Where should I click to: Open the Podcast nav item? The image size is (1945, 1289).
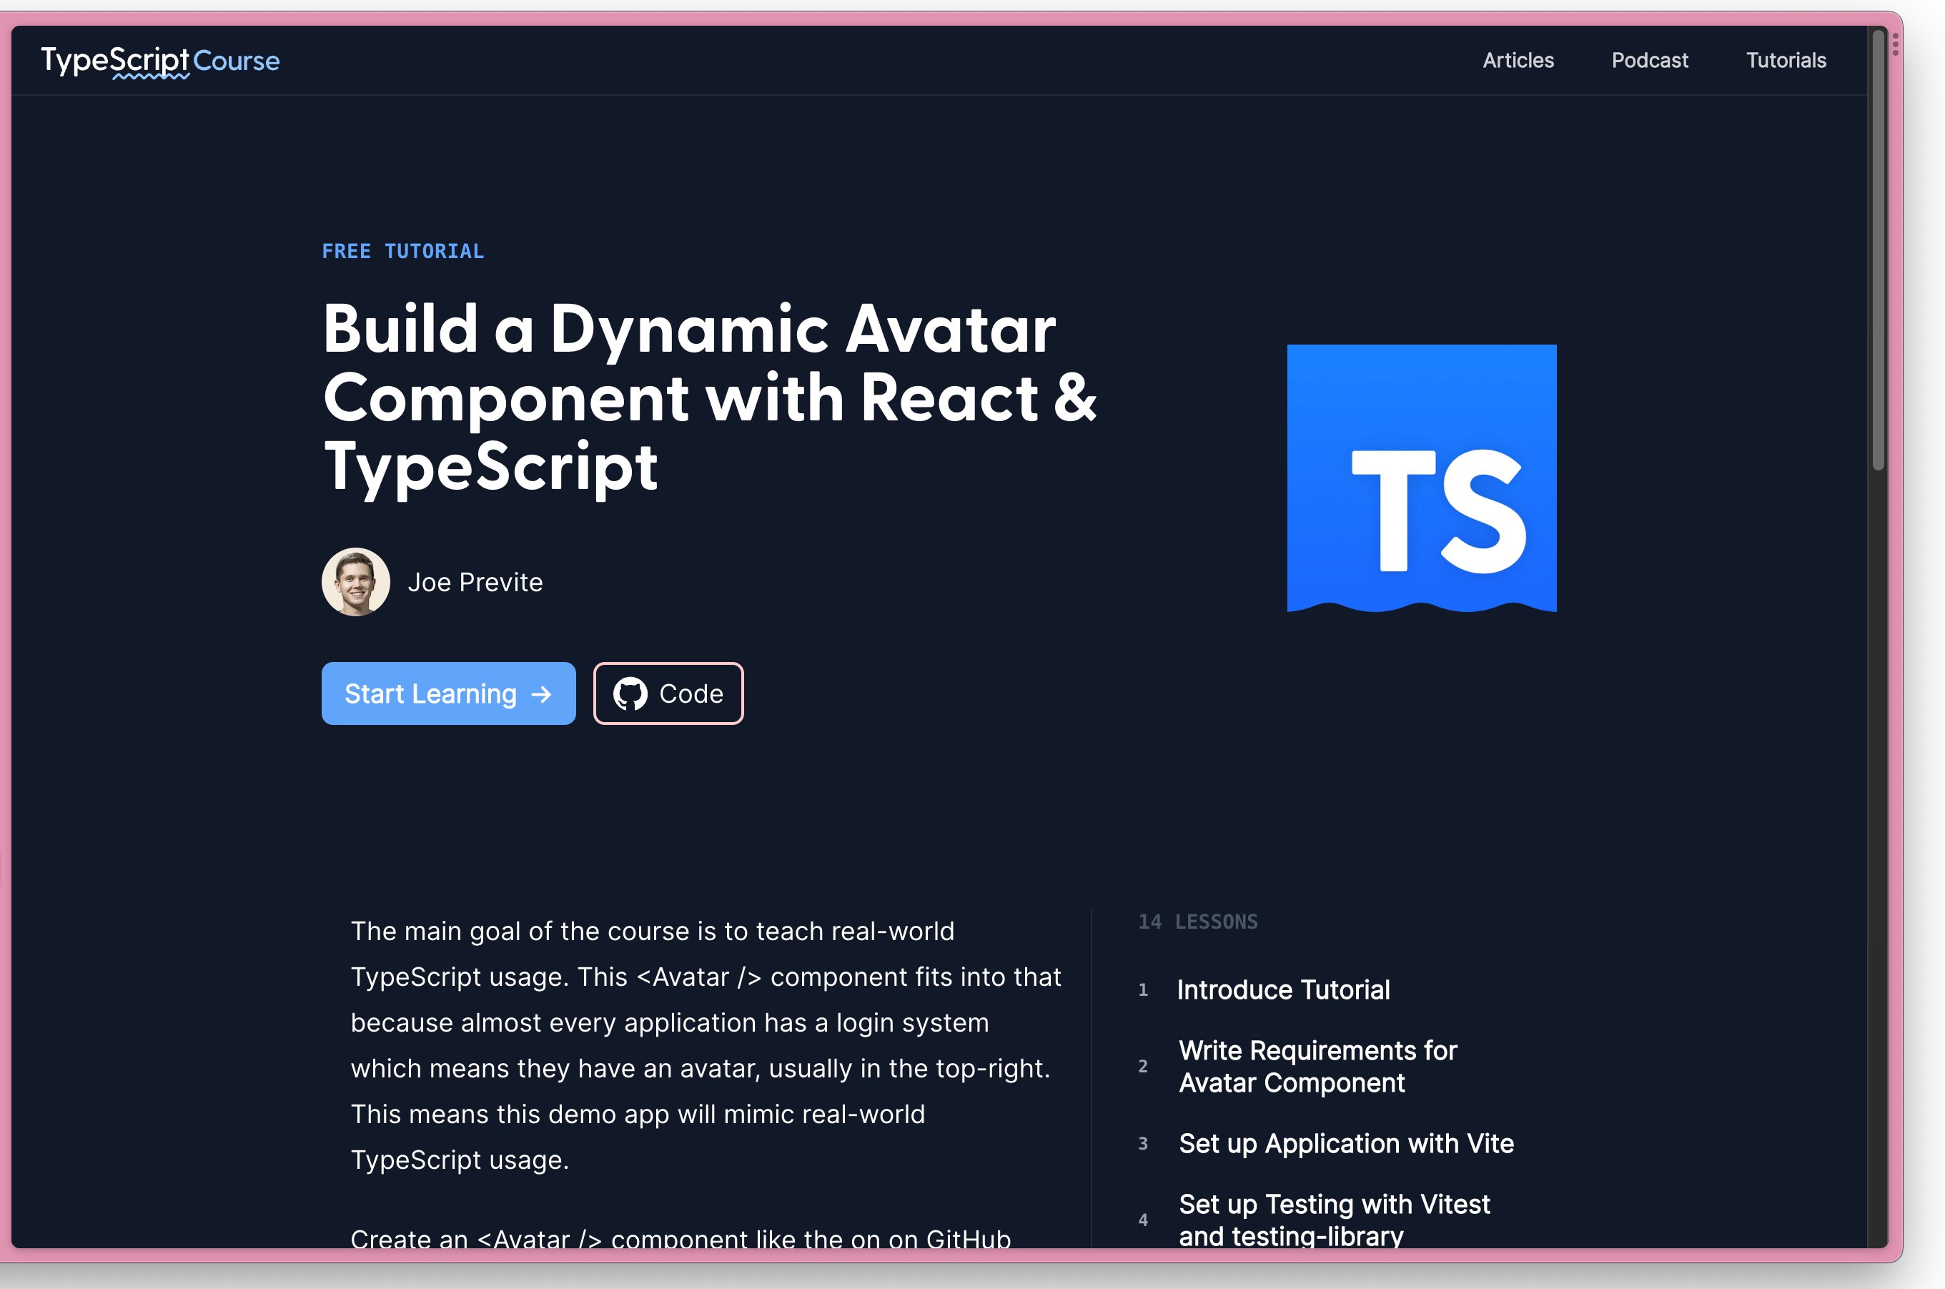coord(1648,61)
